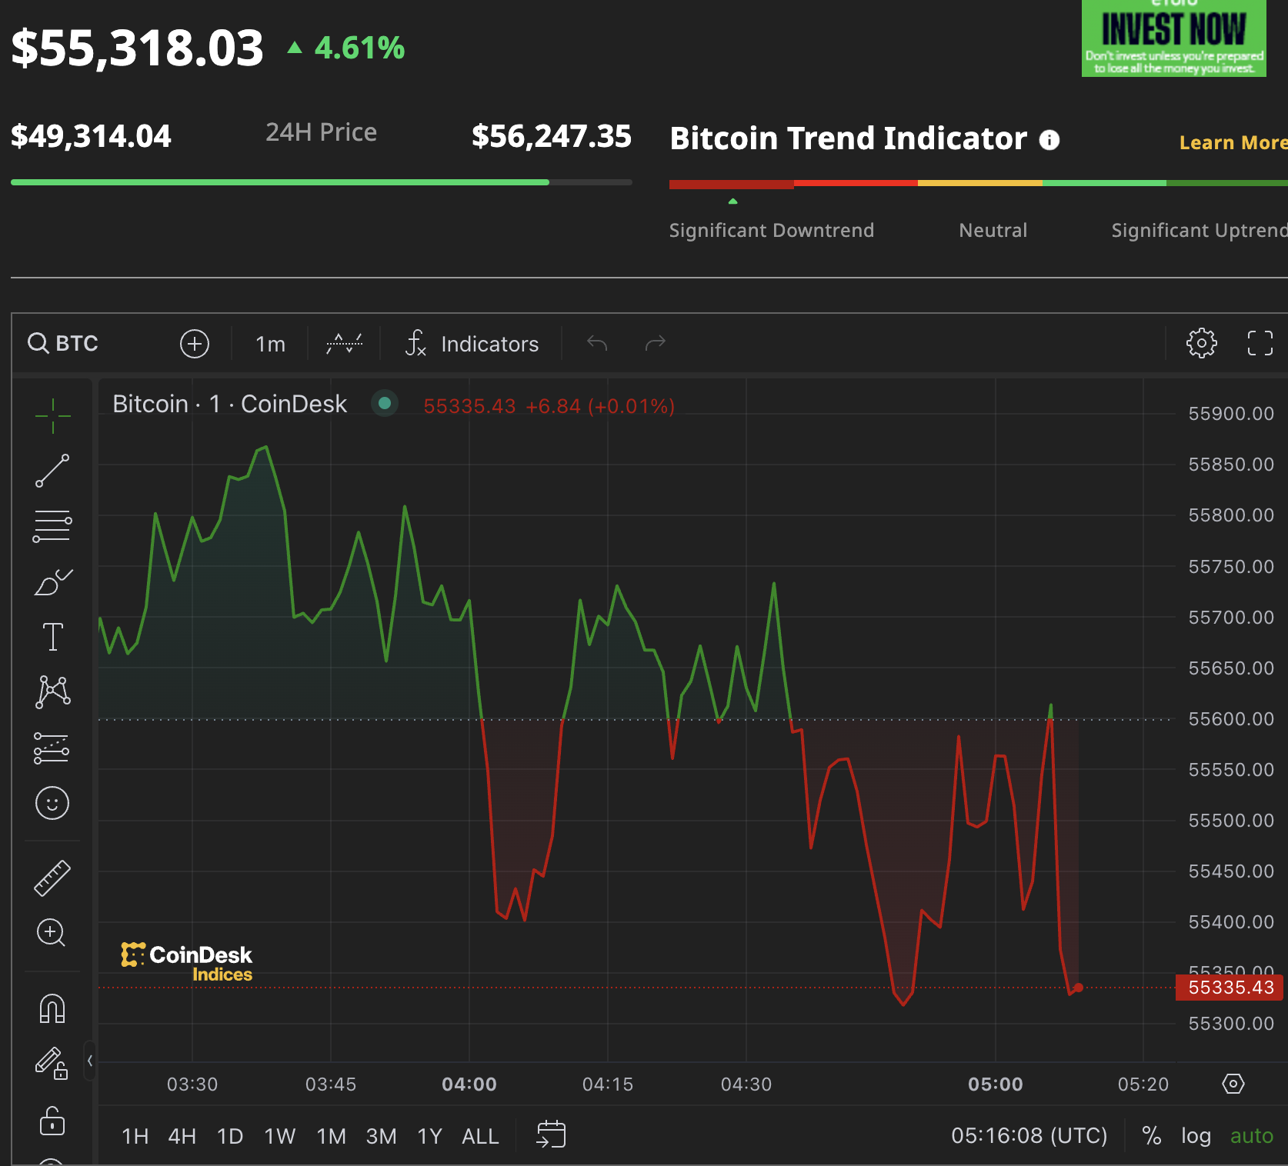Open the Fibonacci retracement tool
Screen dimensions: 1288x1166
coord(52,526)
